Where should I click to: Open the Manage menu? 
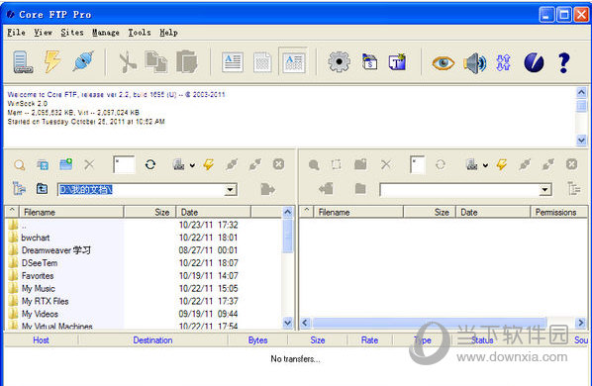click(106, 33)
